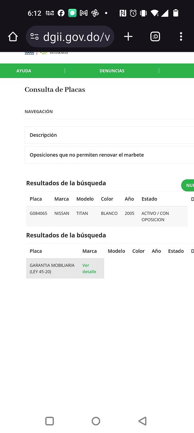Tap the Gmail notification icon
The image size is (194, 433).
click(83, 13)
